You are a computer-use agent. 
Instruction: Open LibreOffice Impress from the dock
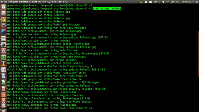tap(3, 89)
